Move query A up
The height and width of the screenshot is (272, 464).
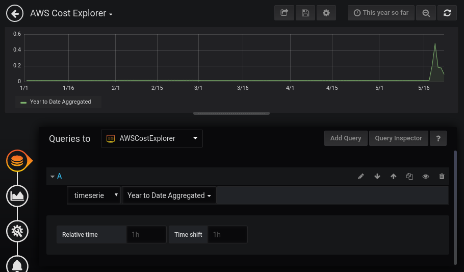click(x=393, y=176)
